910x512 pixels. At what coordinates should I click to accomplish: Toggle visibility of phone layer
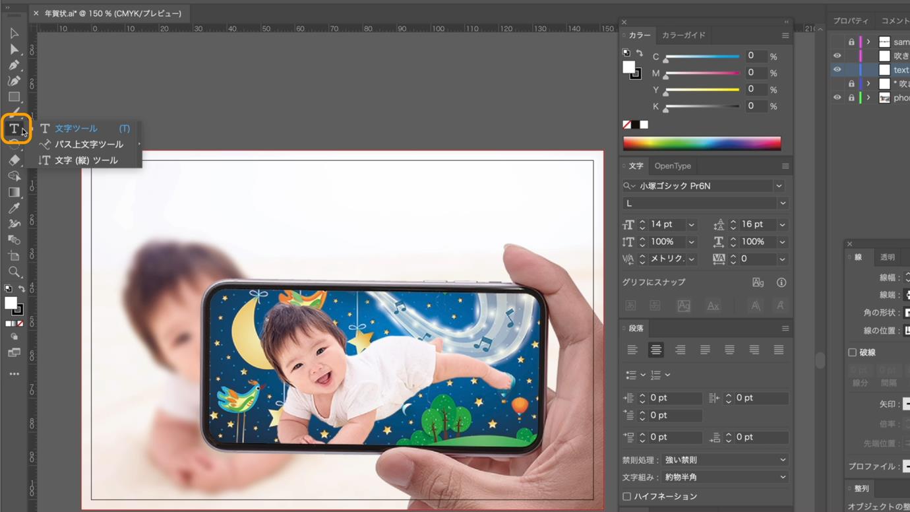837,98
